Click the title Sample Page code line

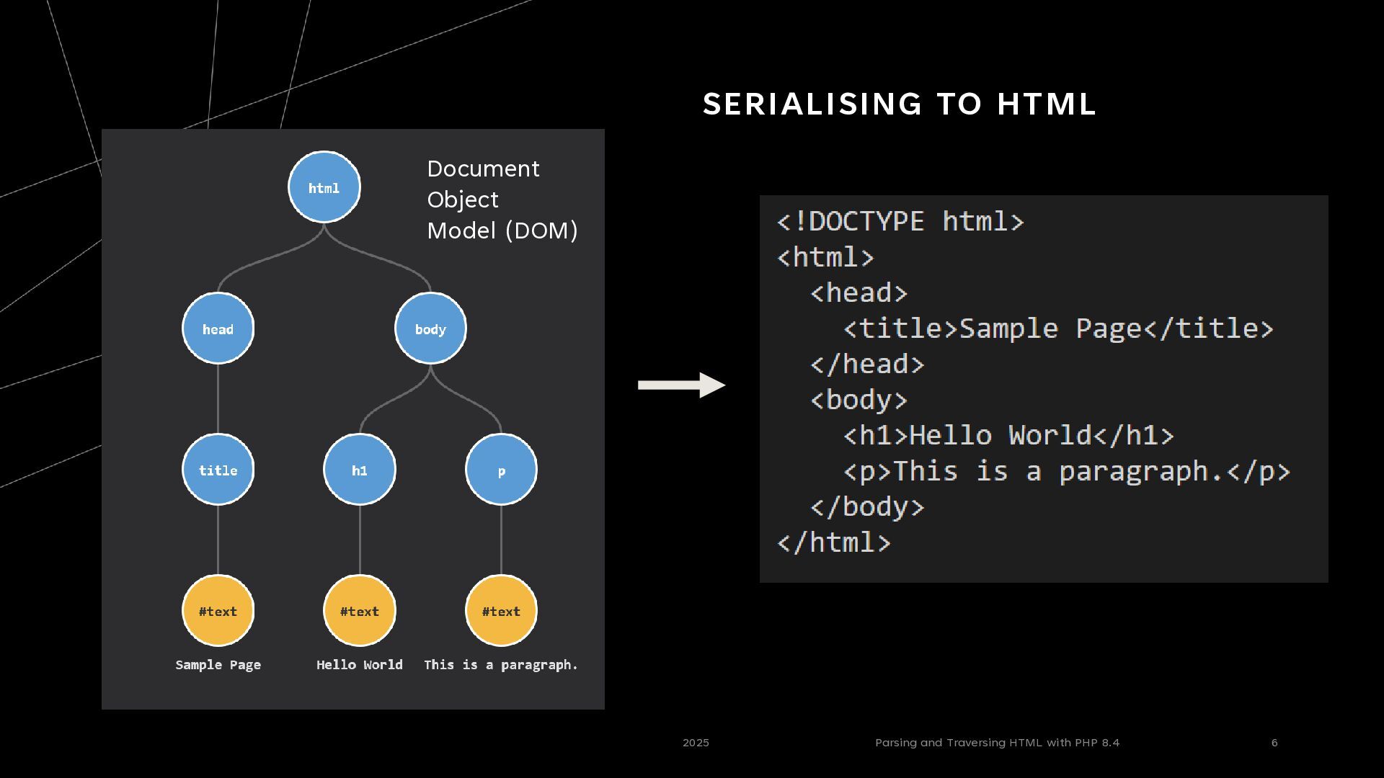coord(1057,328)
